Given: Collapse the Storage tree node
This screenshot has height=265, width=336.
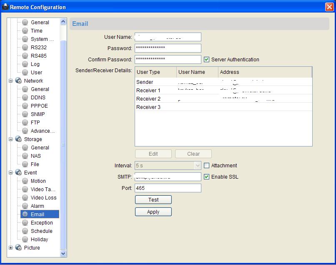Looking at the screenshot, I should 10,139.
